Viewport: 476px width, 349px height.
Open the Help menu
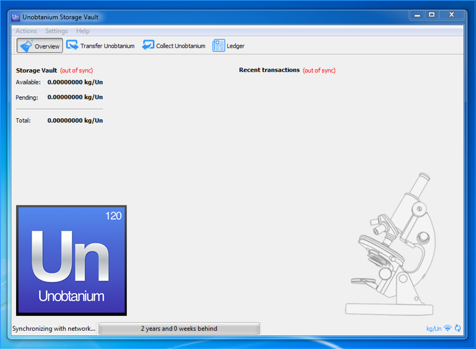pyautogui.click(x=83, y=31)
